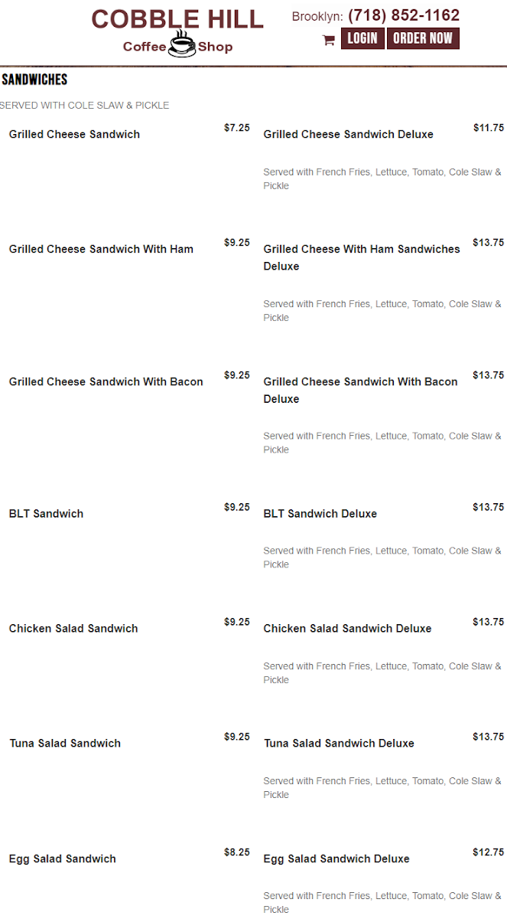Select the Tuna Salad Sandwich
This screenshot has width=507, height=919.
65,744
